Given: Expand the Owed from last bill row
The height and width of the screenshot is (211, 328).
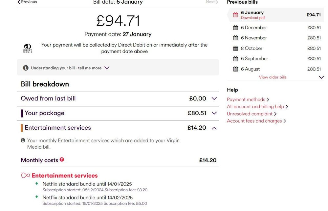Looking at the screenshot, I should click(118, 98).
